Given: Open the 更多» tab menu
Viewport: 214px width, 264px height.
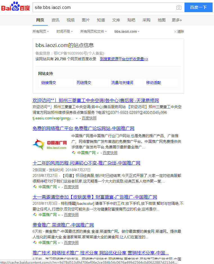Looking at the screenshot, I should (177, 20).
